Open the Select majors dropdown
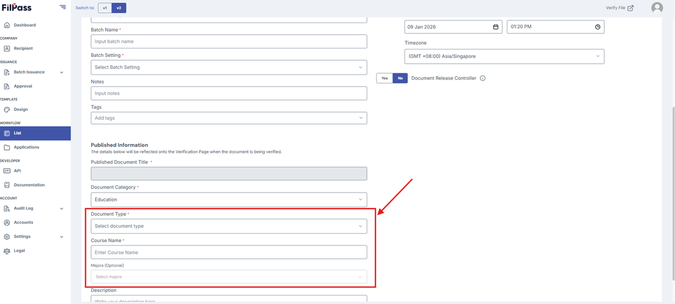 click(x=229, y=276)
